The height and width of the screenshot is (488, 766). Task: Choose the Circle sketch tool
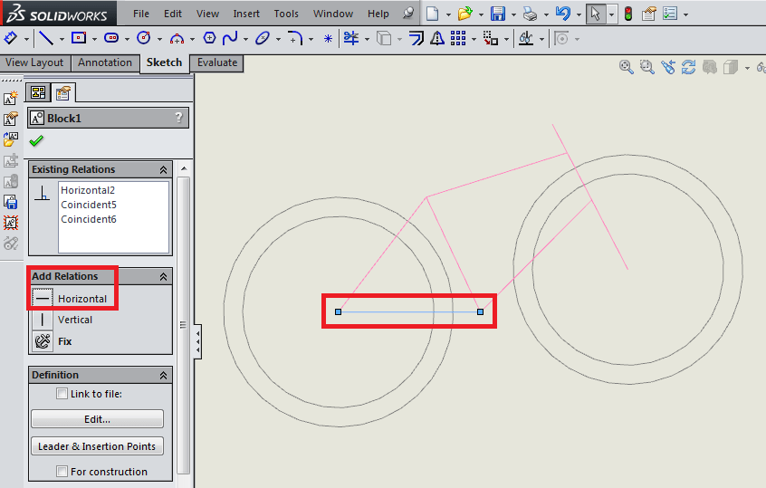[x=143, y=38]
